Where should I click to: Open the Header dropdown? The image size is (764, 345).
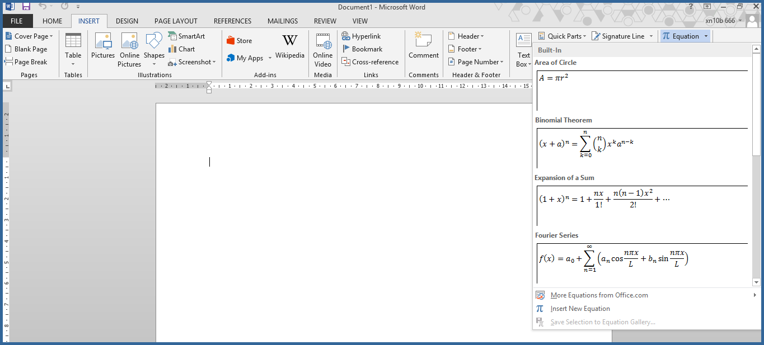coord(467,36)
